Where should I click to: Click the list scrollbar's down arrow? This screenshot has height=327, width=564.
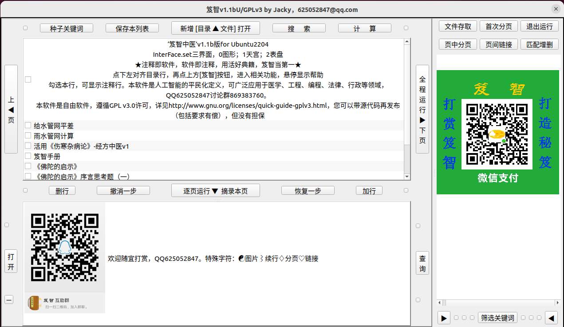(x=407, y=177)
